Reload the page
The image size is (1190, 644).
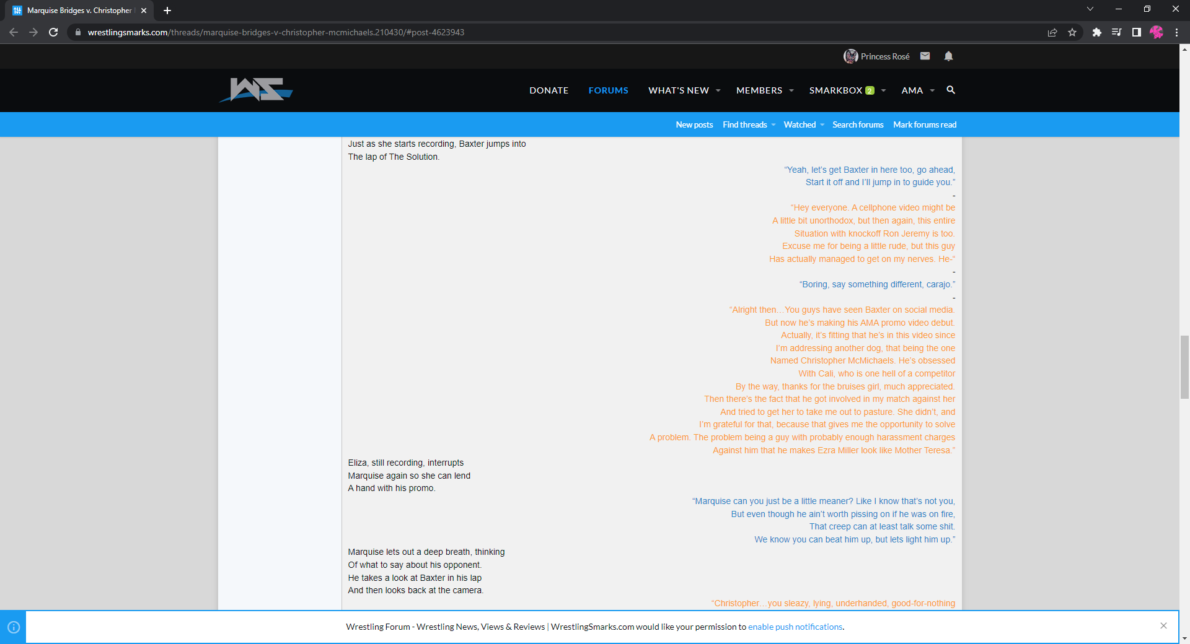(53, 32)
